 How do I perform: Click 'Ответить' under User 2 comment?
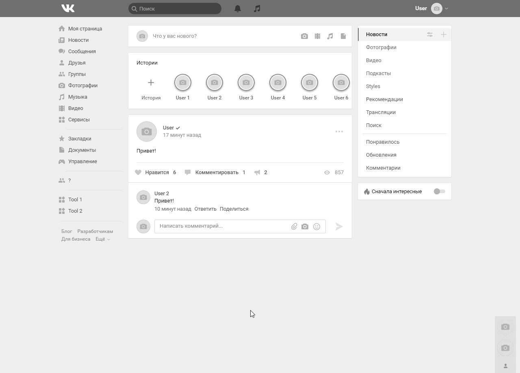tap(205, 209)
